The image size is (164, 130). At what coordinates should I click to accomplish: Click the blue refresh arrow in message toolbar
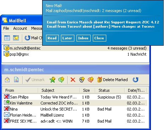click(x=136, y=80)
